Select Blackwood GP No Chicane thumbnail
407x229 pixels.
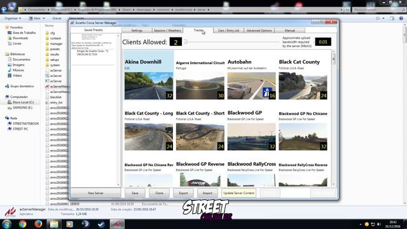point(303,137)
